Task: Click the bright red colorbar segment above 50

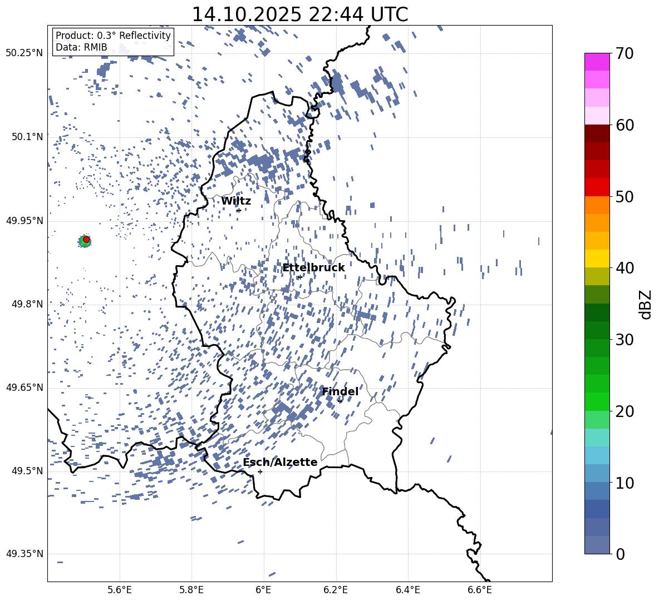Action: tap(597, 187)
